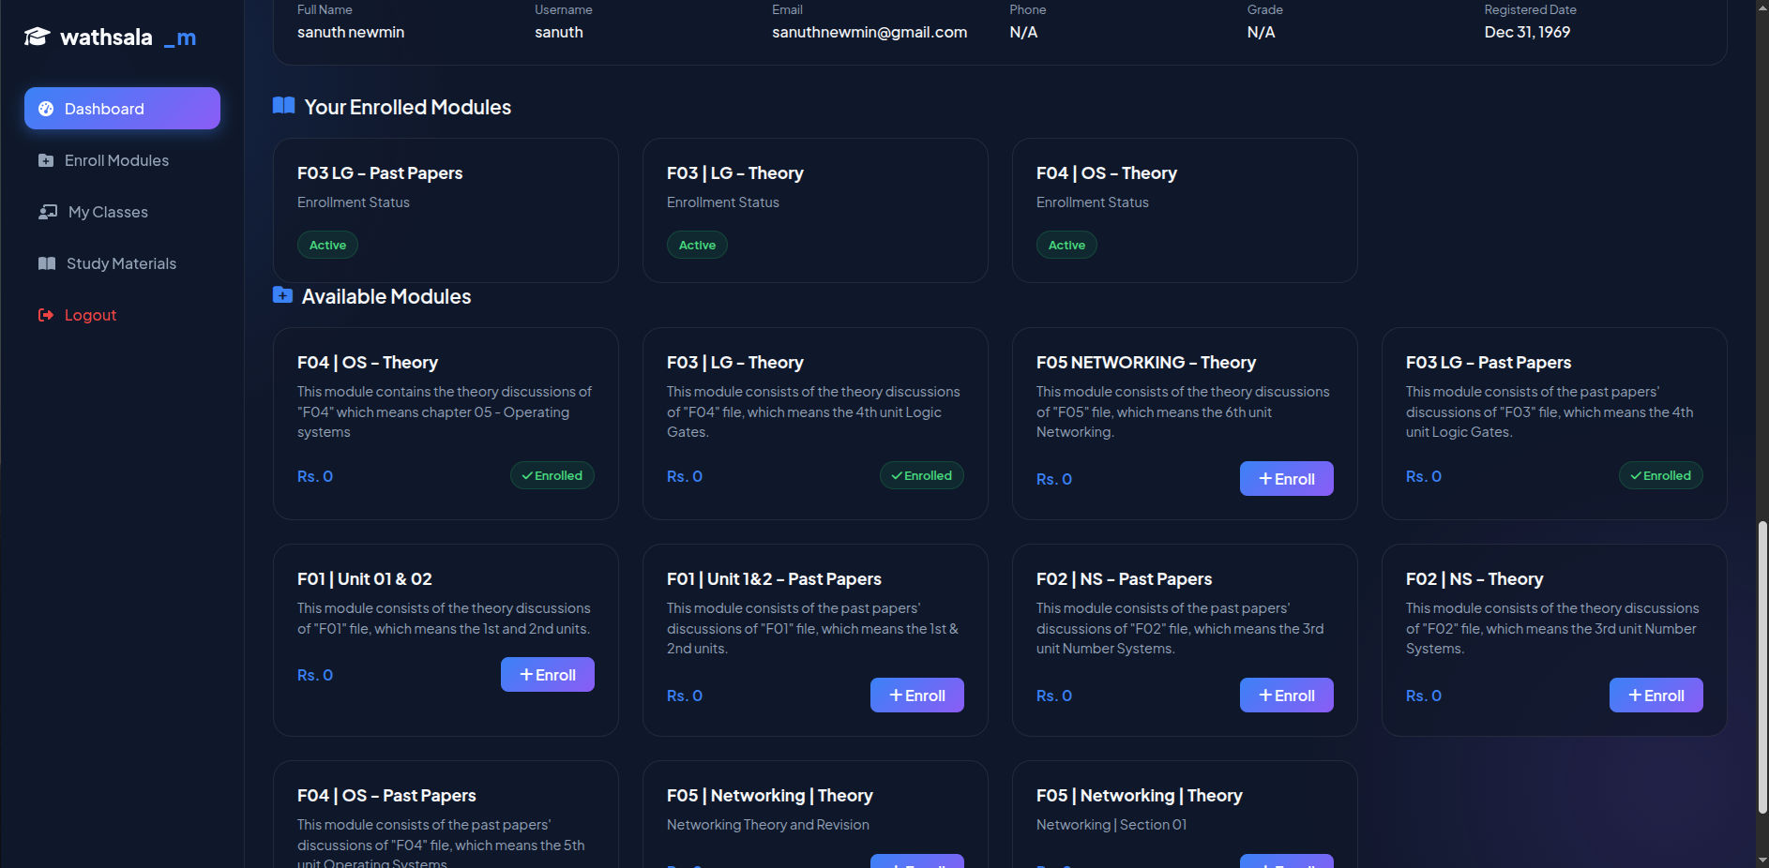Click the Your Enrolled Modules heading
This screenshot has width=1769, height=868.
click(x=407, y=107)
